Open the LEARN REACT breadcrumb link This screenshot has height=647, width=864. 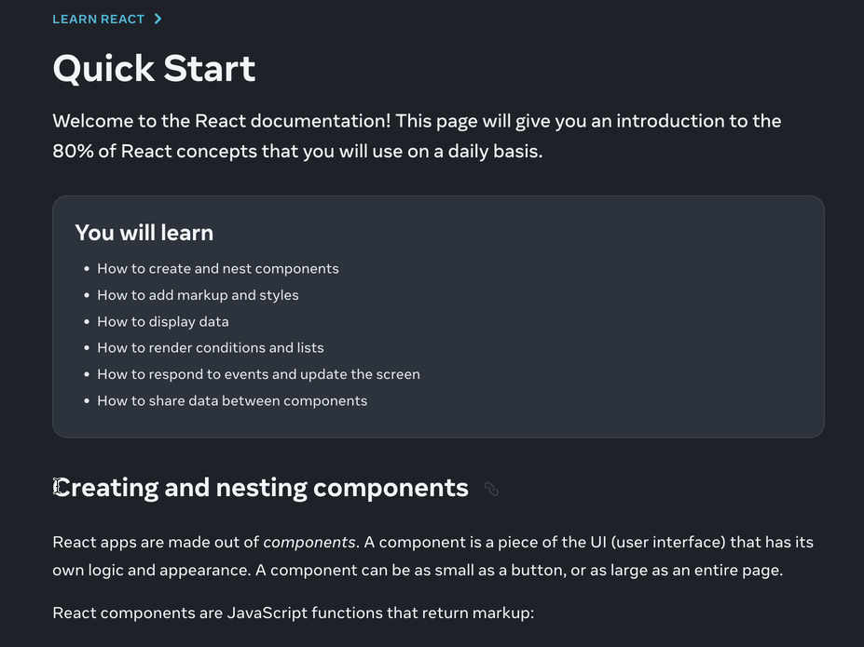[x=98, y=20]
